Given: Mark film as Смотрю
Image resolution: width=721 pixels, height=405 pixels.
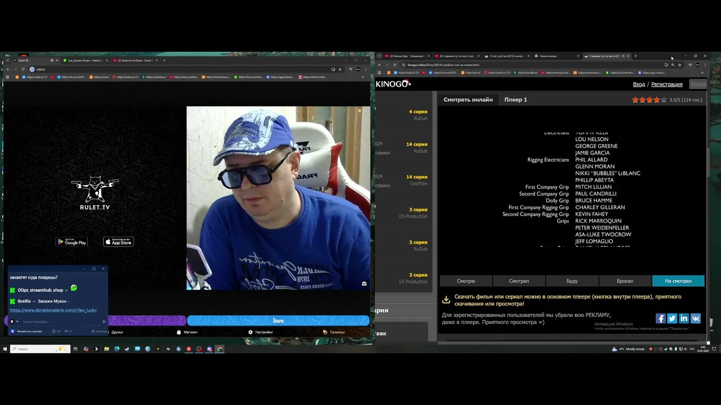Looking at the screenshot, I should tap(466, 281).
